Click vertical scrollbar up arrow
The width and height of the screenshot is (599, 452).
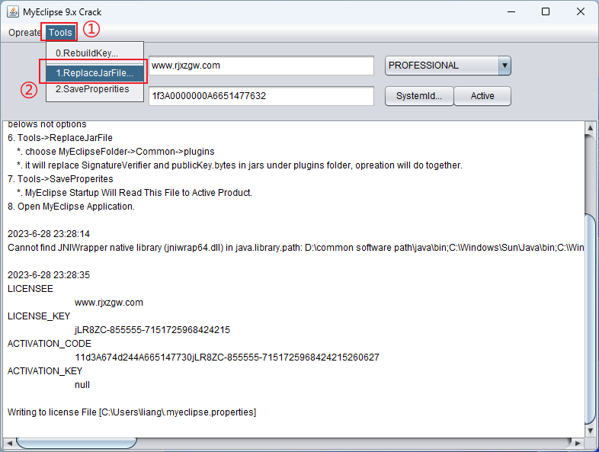[590, 127]
